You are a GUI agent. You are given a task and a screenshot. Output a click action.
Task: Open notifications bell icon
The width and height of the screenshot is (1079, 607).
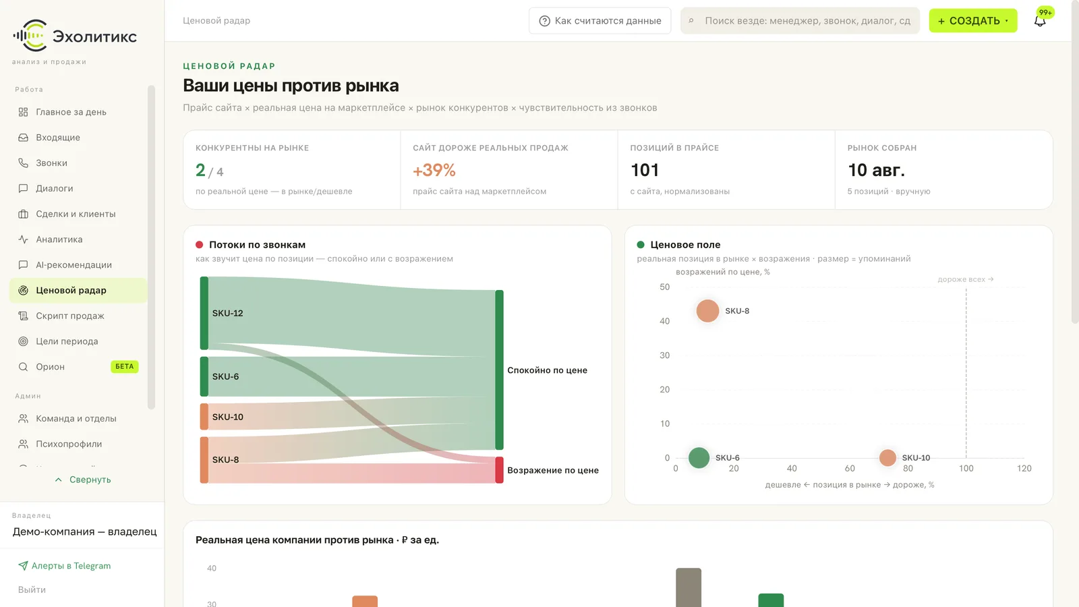(x=1040, y=21)
